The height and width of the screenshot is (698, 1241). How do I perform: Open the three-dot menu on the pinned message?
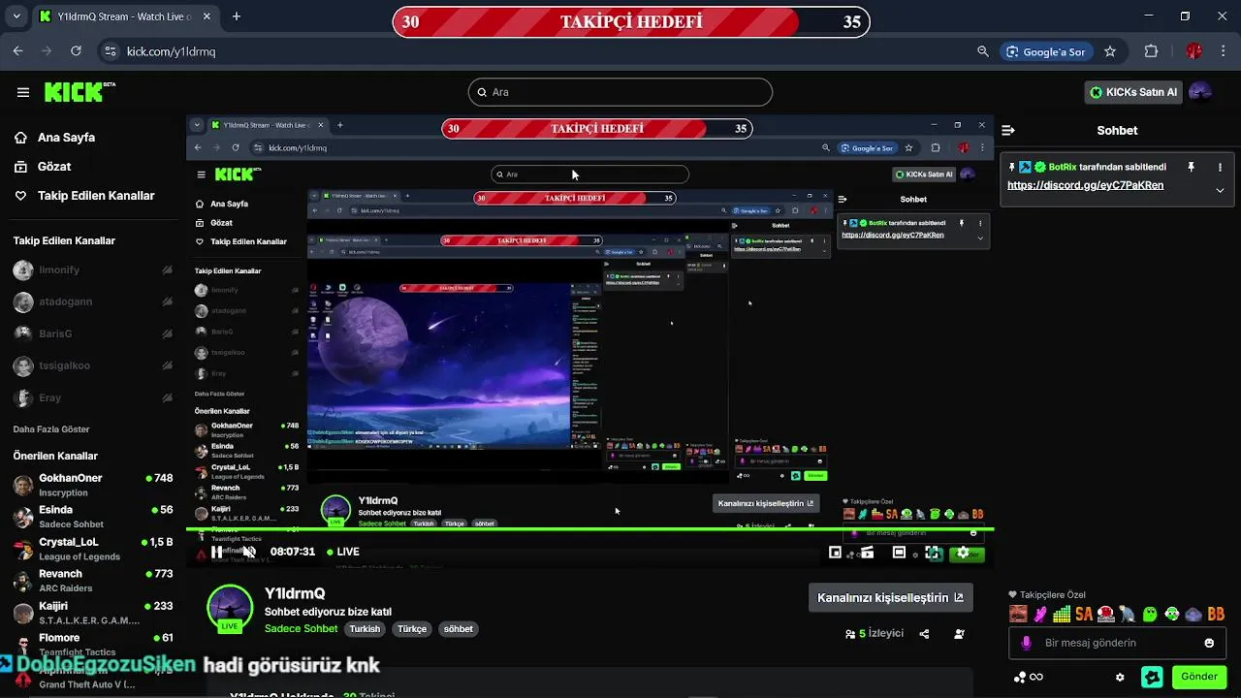point(1220,167)
